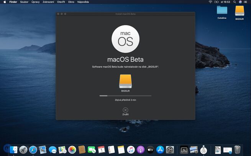The image size is (251, 156).
Task: Open the Nápověda menu
Action: click(x=83, y=2)
